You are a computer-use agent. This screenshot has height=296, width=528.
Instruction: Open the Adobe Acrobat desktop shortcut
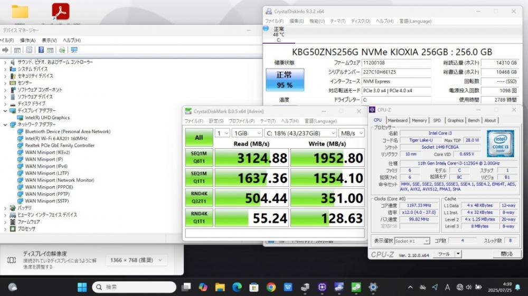(x=61, y=12)
